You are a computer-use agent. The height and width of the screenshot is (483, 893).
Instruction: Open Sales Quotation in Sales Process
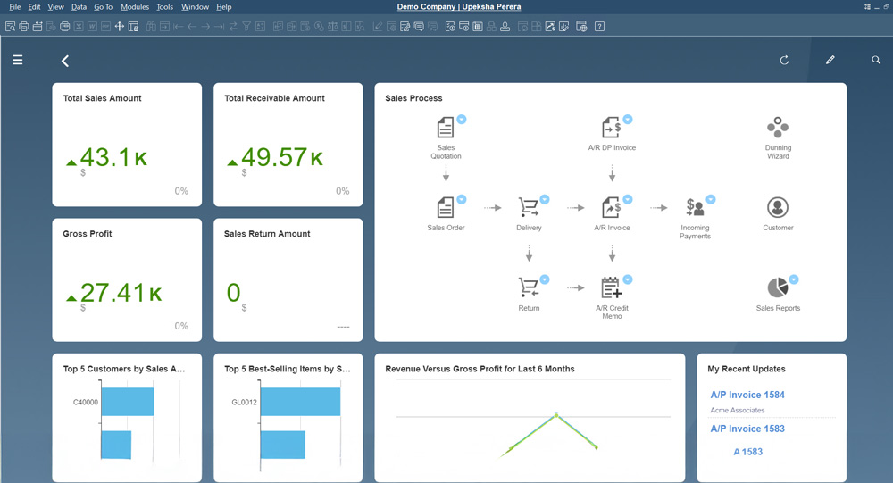[446, 128]
